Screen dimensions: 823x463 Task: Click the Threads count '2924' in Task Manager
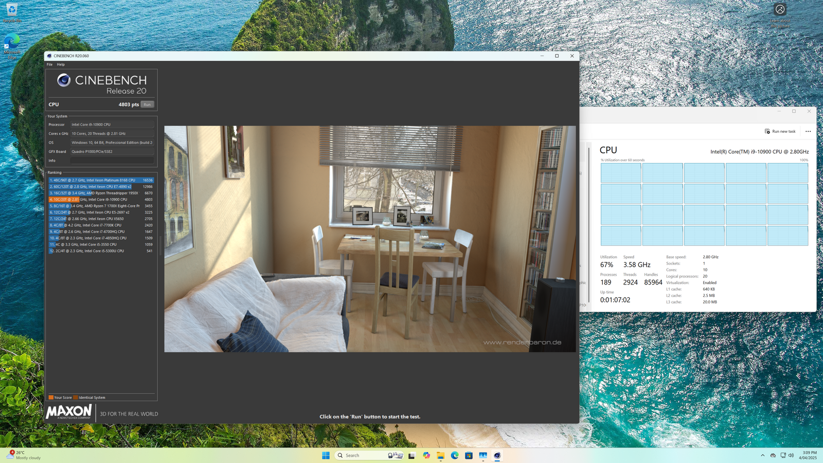(631, 282)
